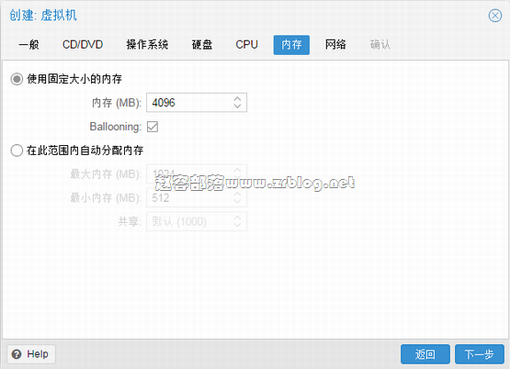Image resolution: width=510 pixels, height=369 pixels.
Task: Expand the 共享 default (1000) spinner
Action: 237,221
